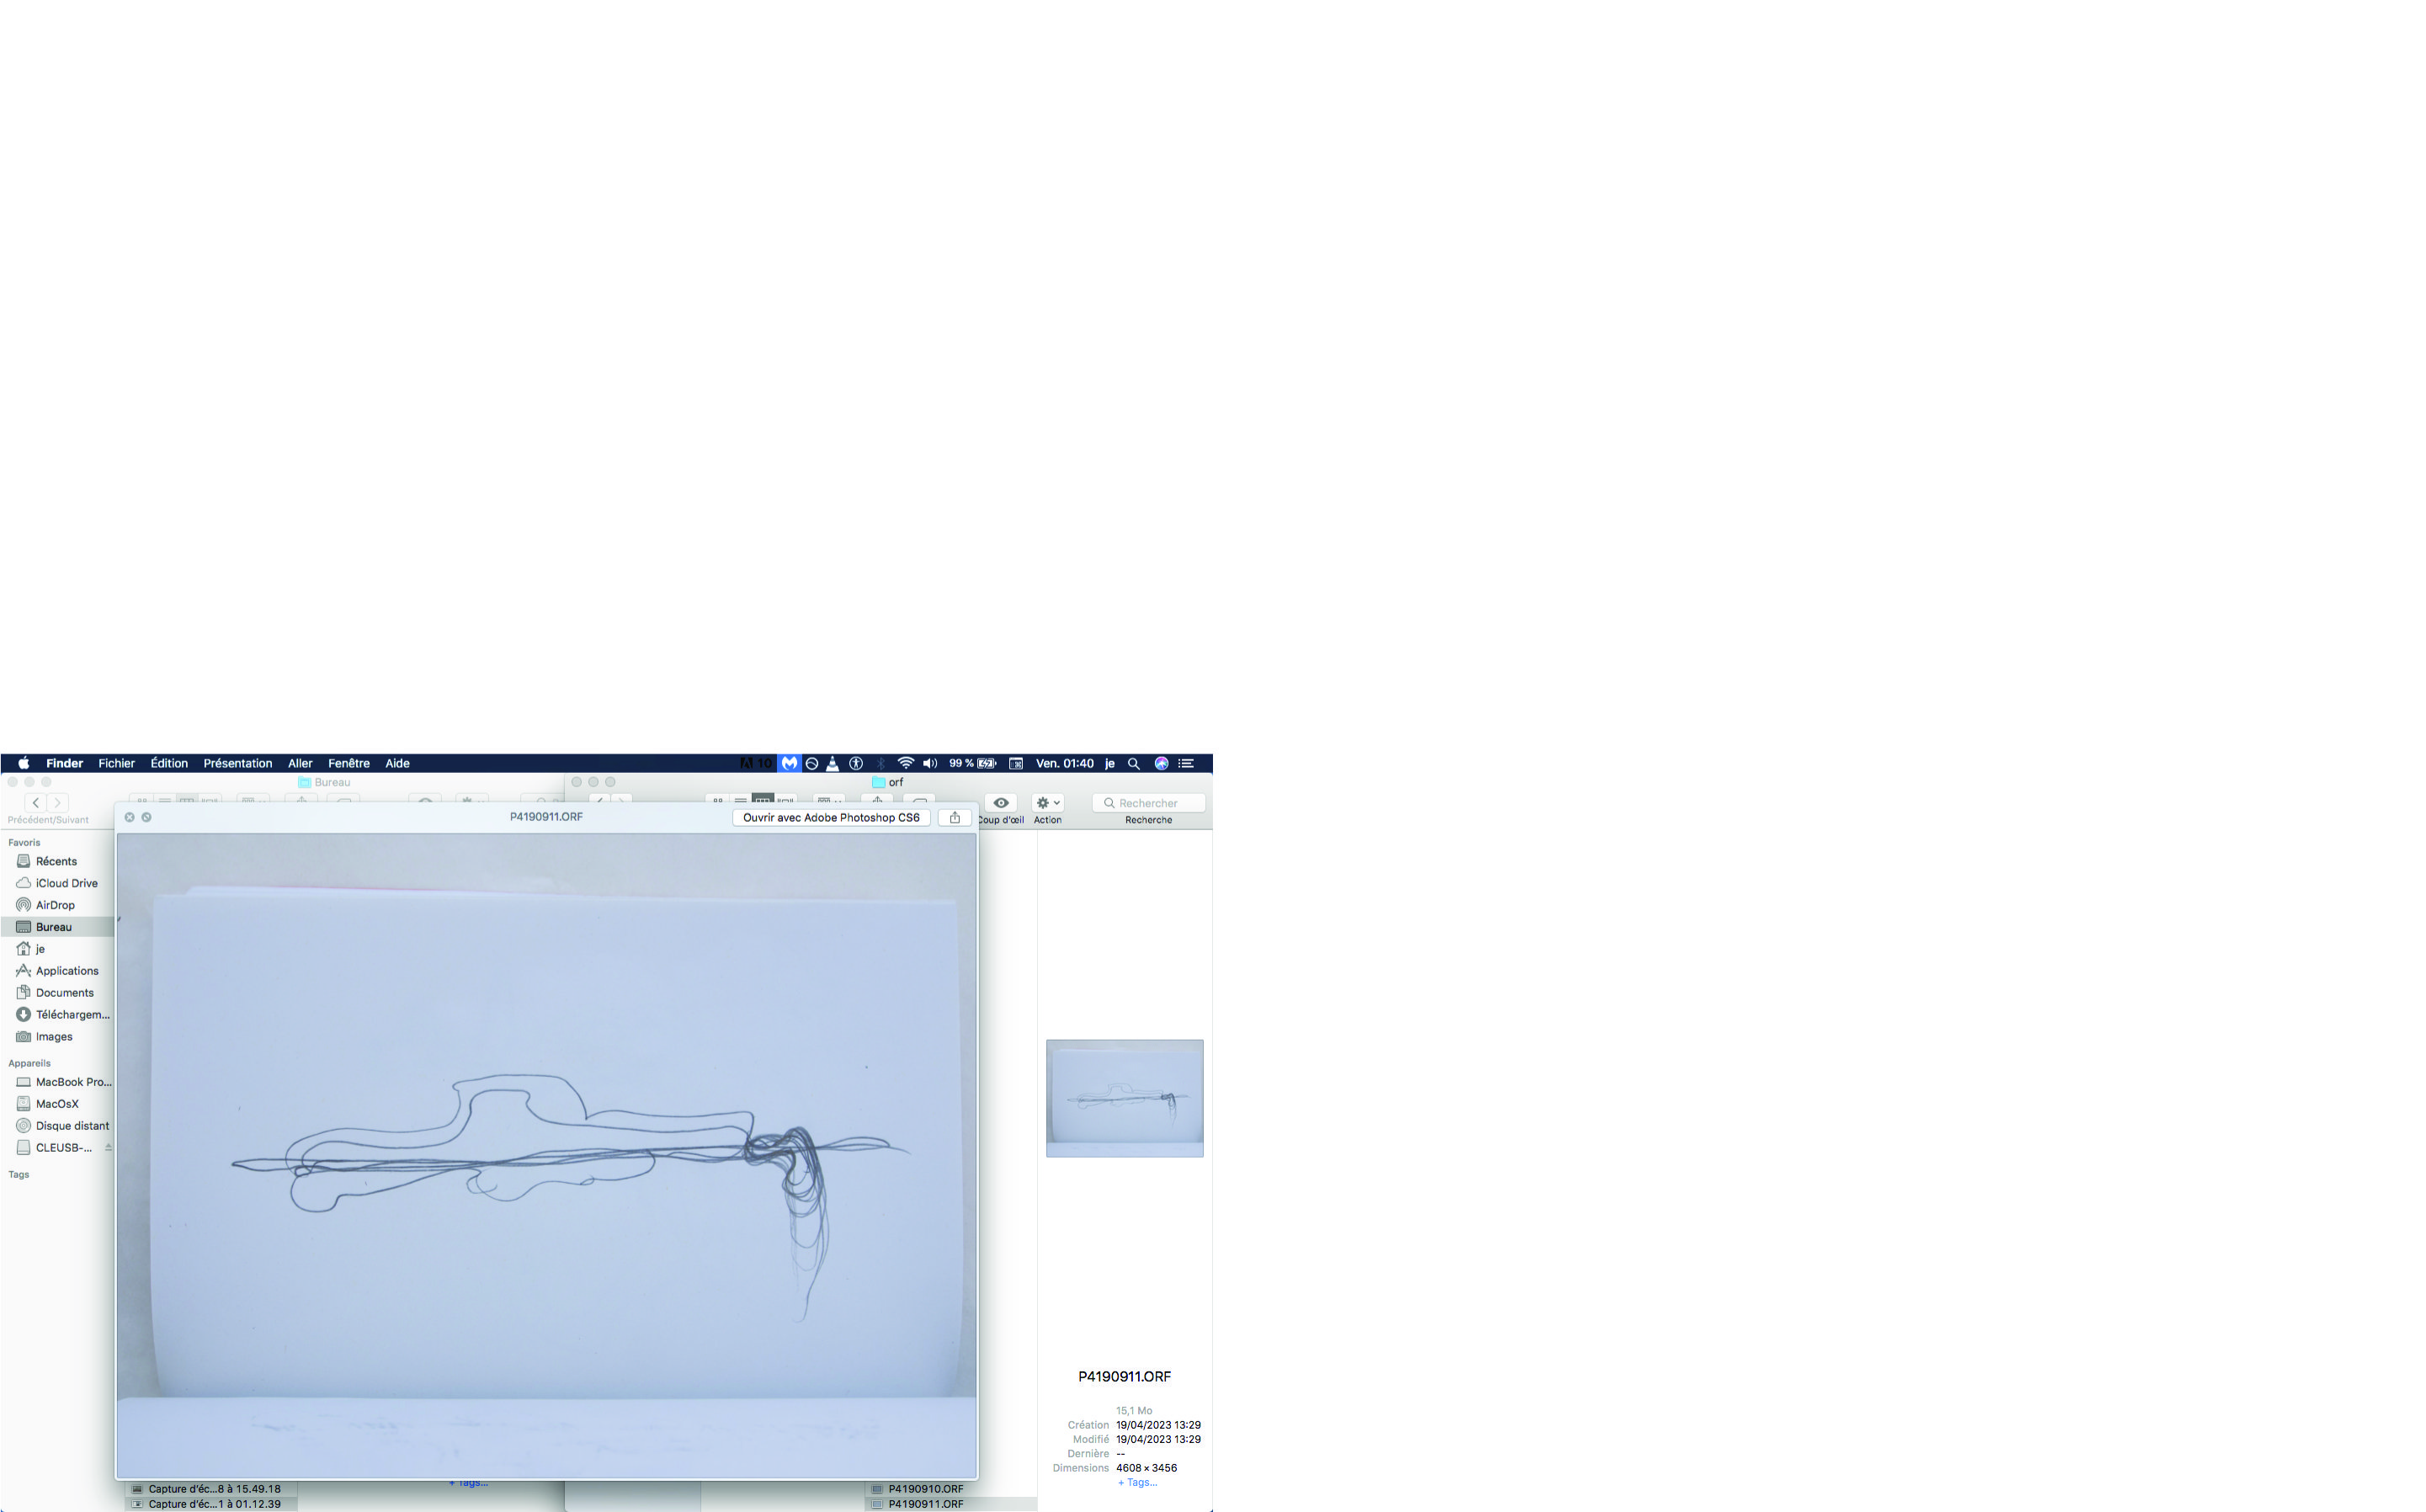The width and height of the screenshot is (2426, 1512).
Task: Open the Présentation menu
Action: (237, 763)
